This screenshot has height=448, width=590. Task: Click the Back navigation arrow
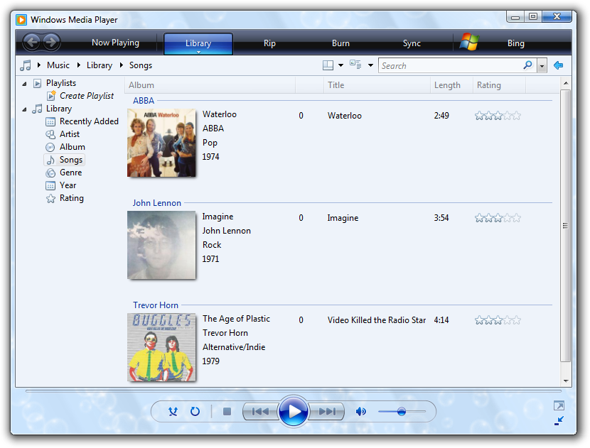31,43
